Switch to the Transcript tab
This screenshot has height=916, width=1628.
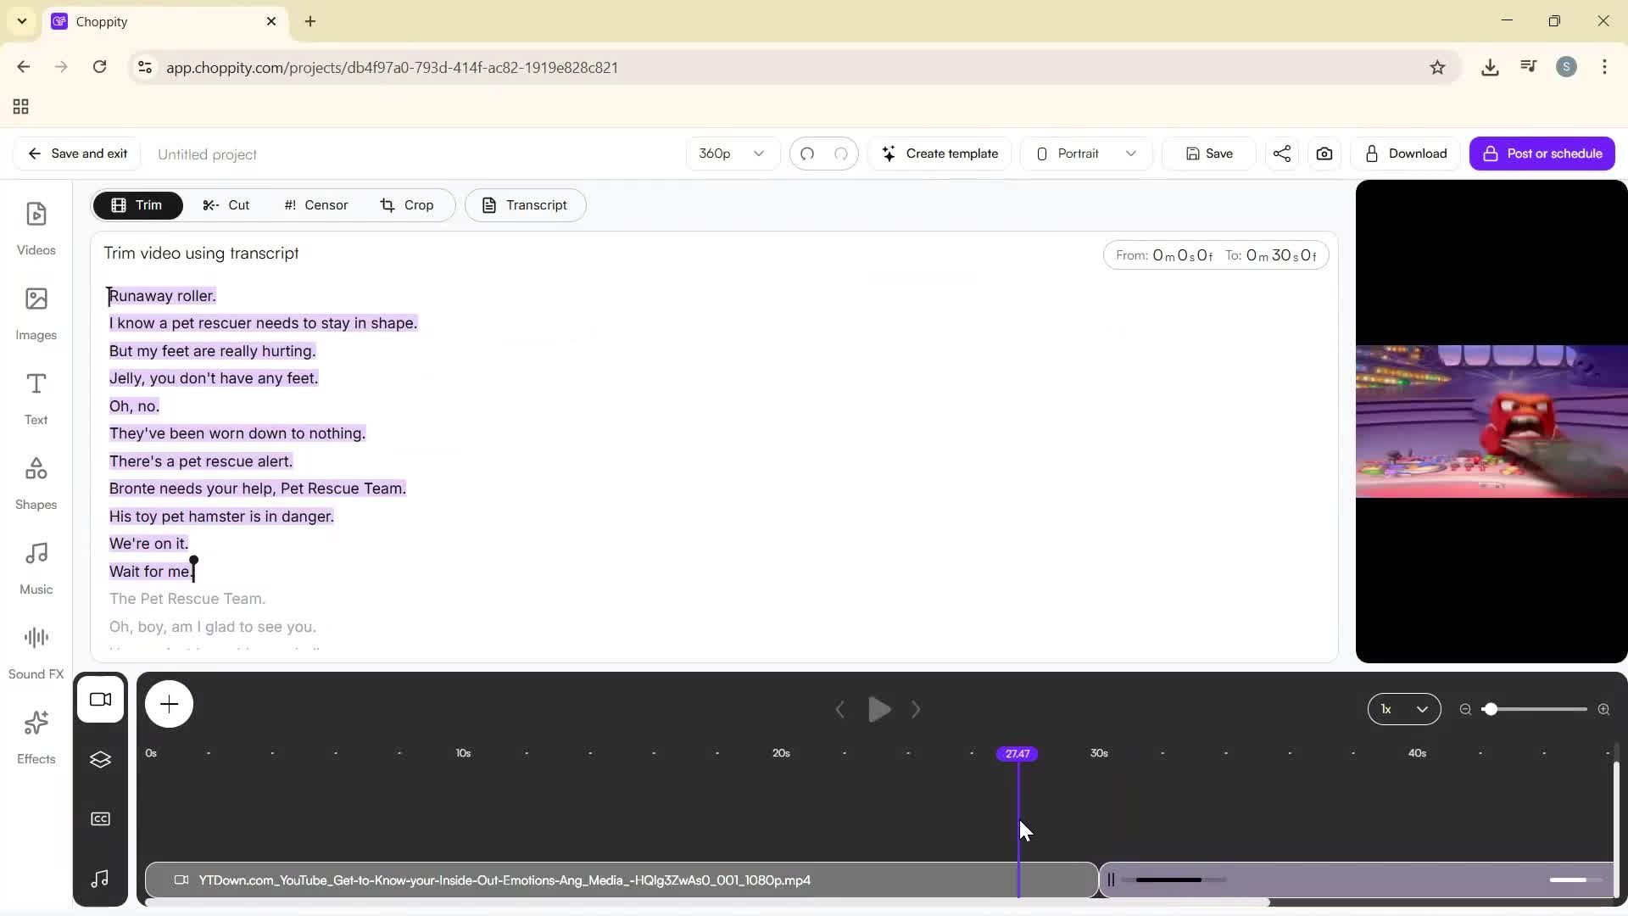[525, 204]
